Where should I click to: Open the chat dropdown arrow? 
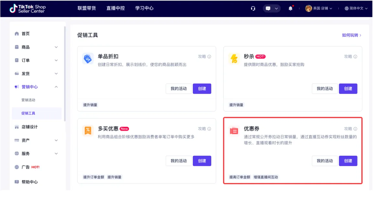[x=276, y=8]
